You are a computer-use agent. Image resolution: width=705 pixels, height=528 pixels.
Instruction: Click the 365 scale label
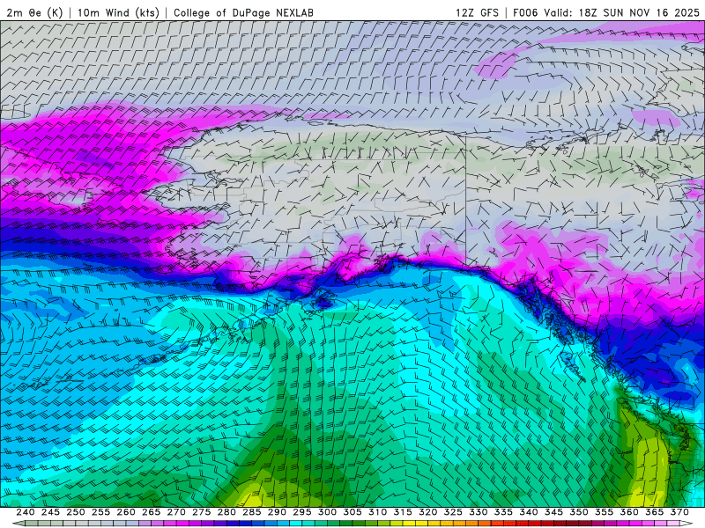(x=655, y=512)
